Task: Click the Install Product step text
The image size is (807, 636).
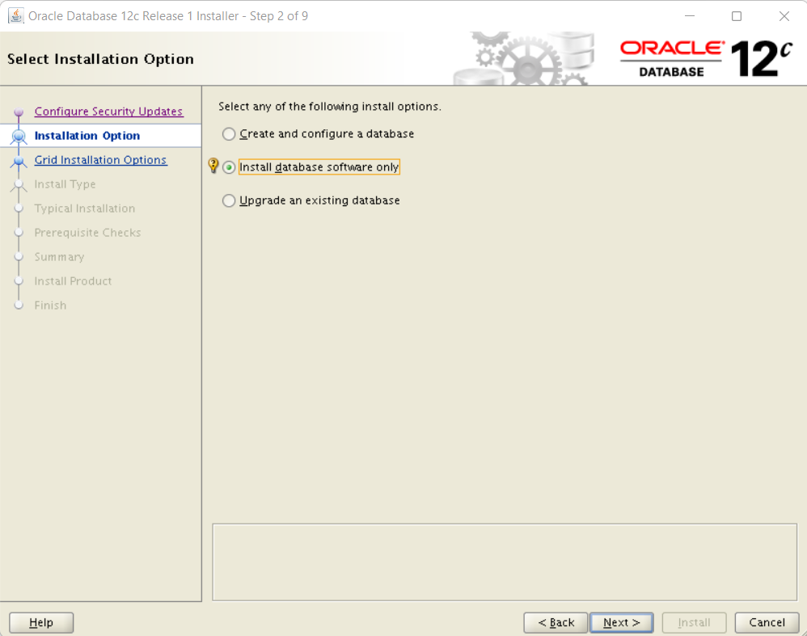Action: (x=73, y=281)
